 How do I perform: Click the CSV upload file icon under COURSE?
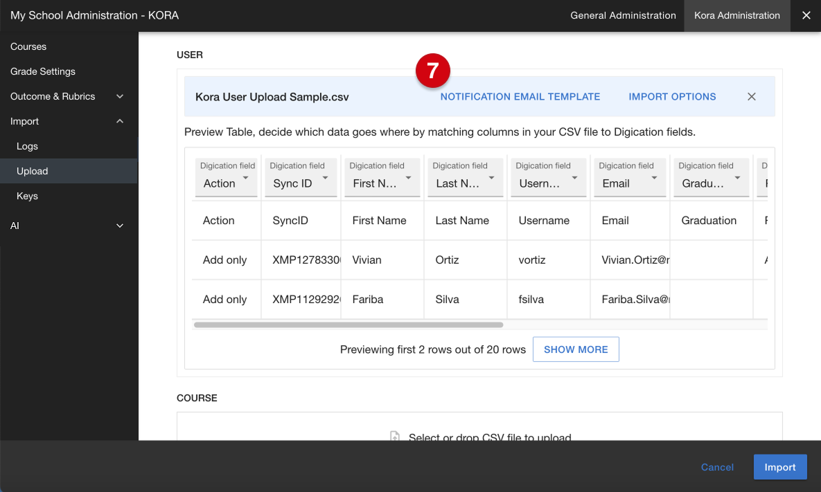(x=395, y=437)
